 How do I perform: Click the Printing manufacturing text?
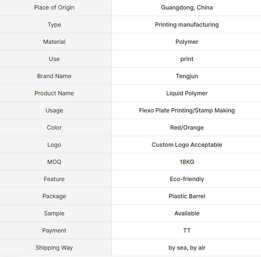tap(187, 25)
